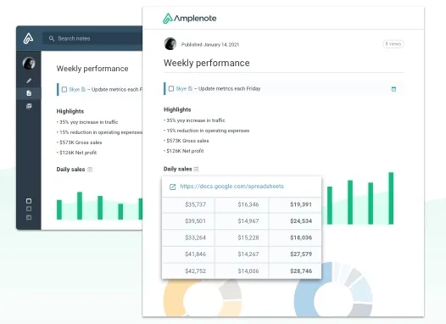Click $126K Net profit in the back window
The height and width of the screenshot is (324, 446).
[x=78, y=153]
